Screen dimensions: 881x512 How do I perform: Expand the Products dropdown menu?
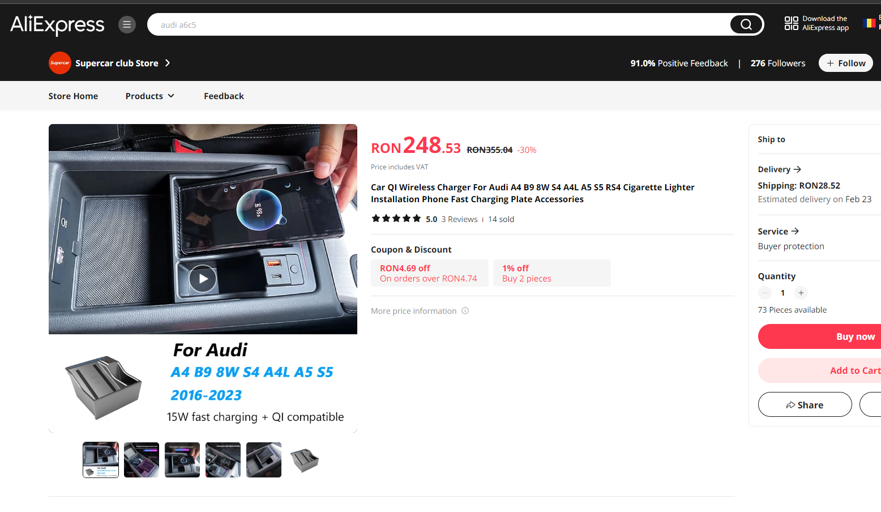tap(149, 96)
